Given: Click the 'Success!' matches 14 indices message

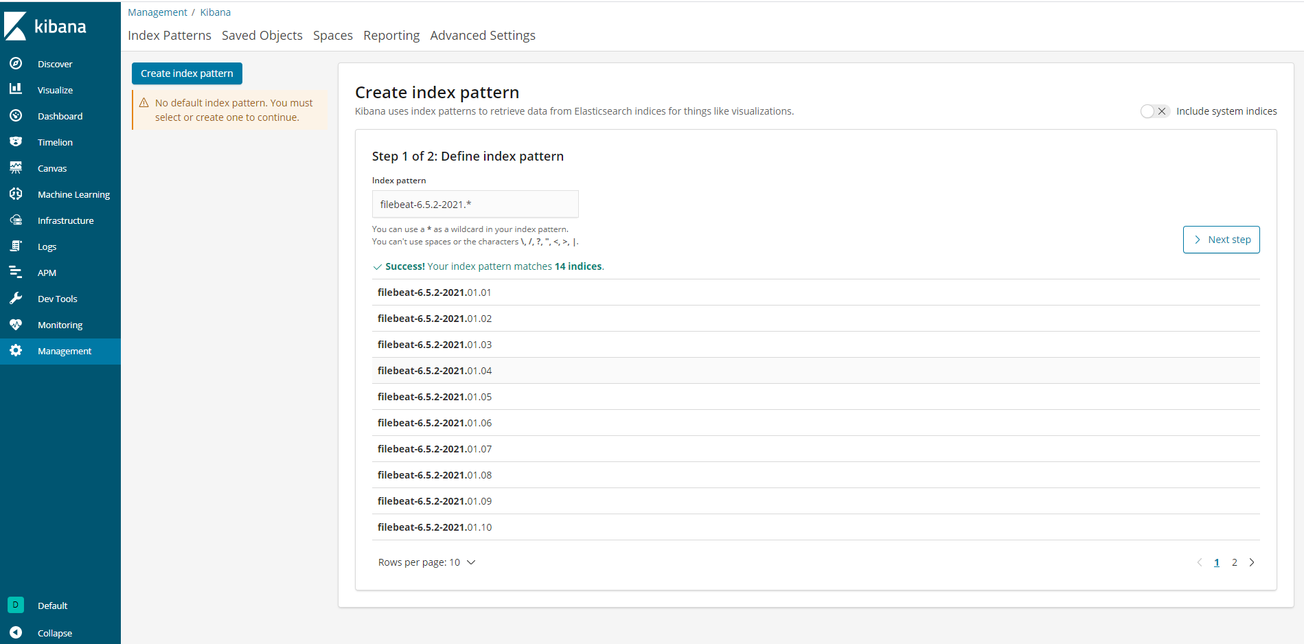Looking at the screenshot, I should pyautogui.click(x=488, y=266).
